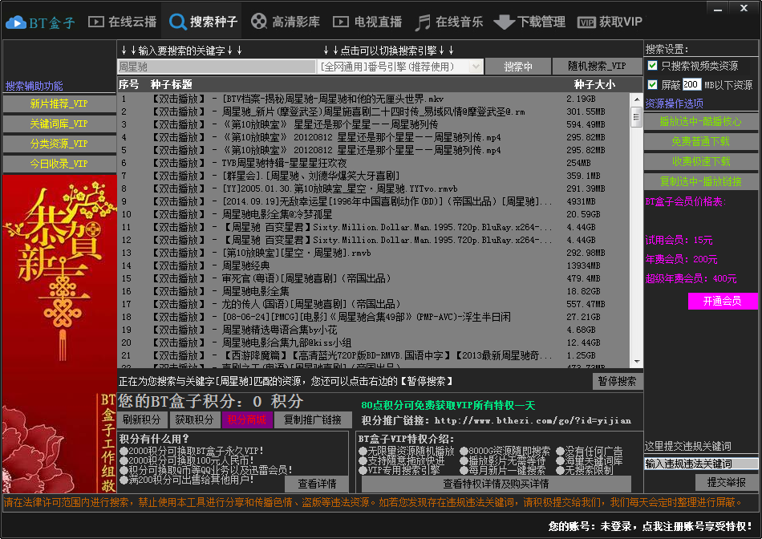Click the 搜索种子 magnifier icon
Image resolution: width=762 pixels, height=539 pixels.
[177, 22]
